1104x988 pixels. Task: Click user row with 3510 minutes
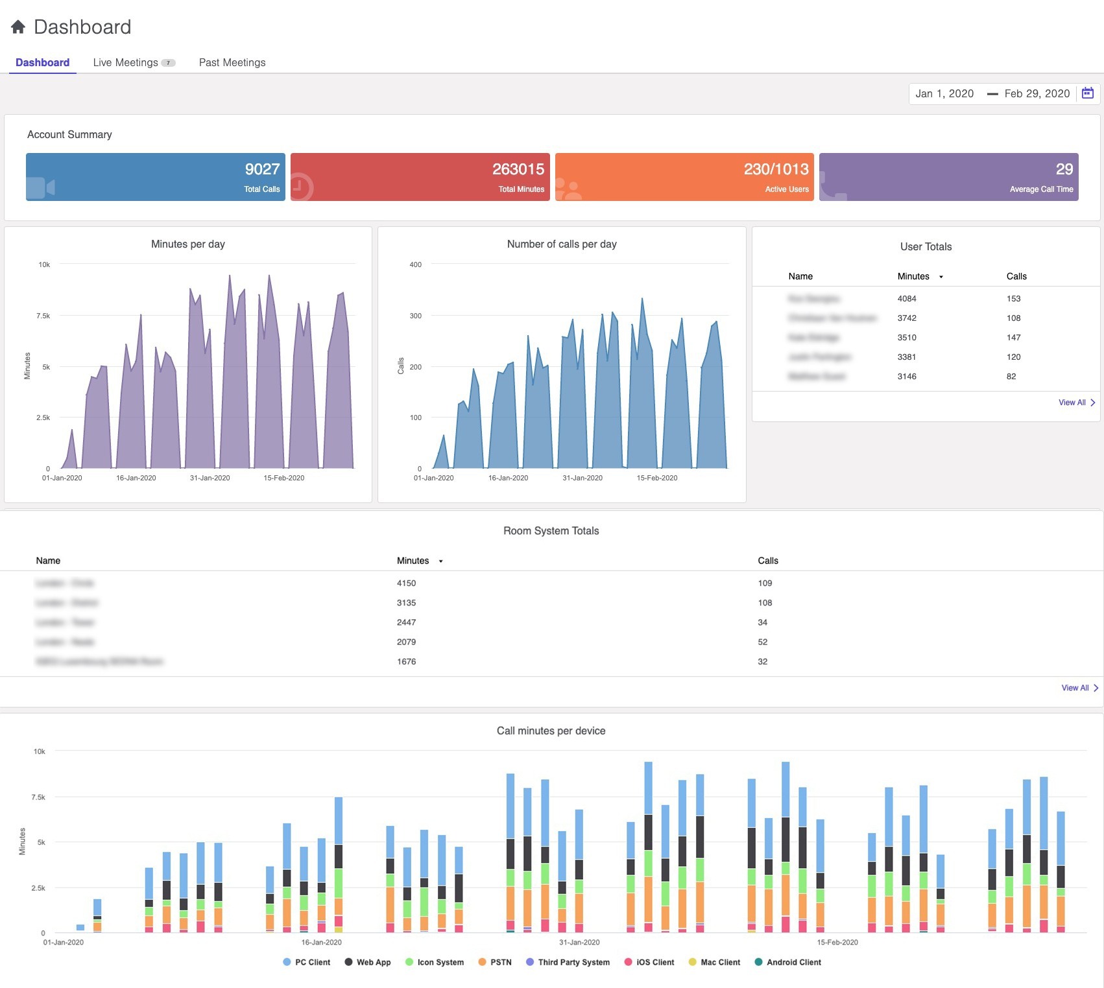point(926,338)
